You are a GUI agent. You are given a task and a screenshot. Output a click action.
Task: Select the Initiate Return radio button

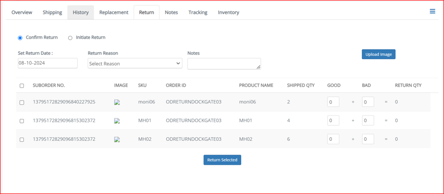click(70, 38)
